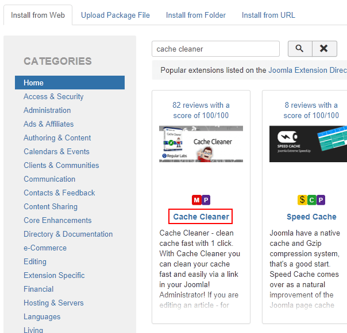Screen dimensions: 347x333
Task: Click the red M badge on Cache Cleaner
Action: coord(196,200)
